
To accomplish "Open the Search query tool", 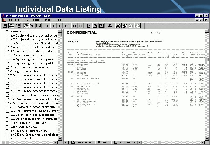I will click(118, 26).
